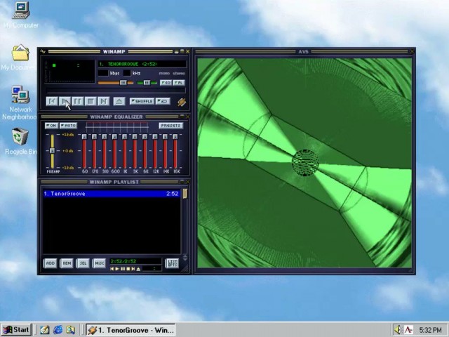Screen dimensions: 449x337
Task: Stop playback with the Stop button
Action: pyautogui.click(x=90, y=102)
